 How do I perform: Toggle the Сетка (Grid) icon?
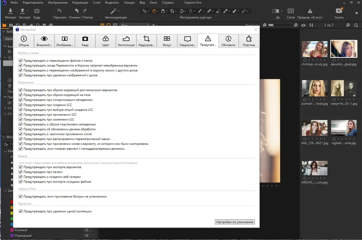click(x=291, y=11)
